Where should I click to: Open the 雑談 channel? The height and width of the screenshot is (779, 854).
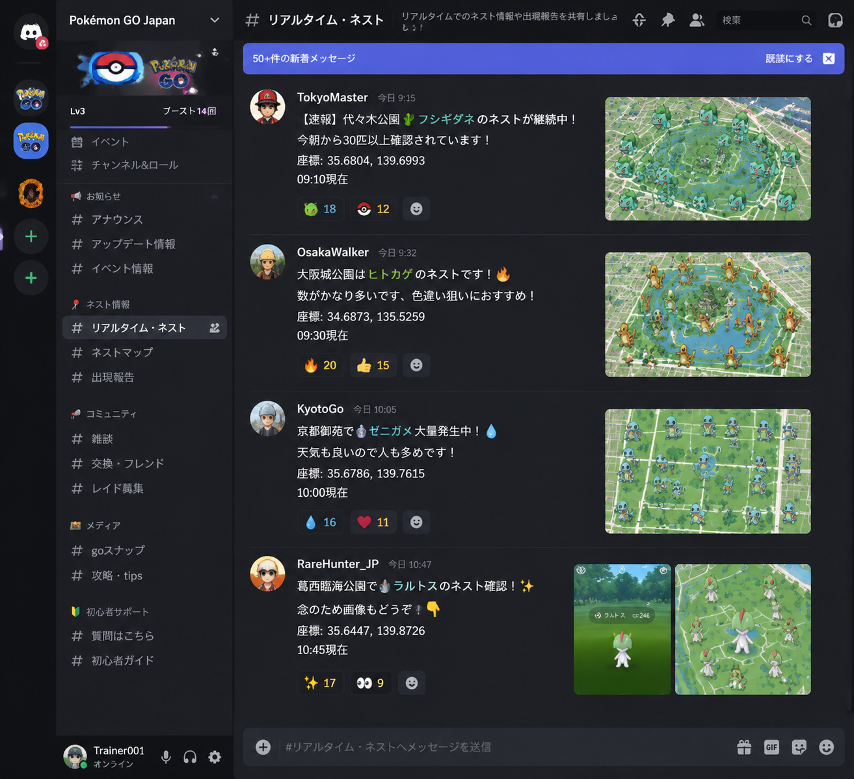point(144,439)
